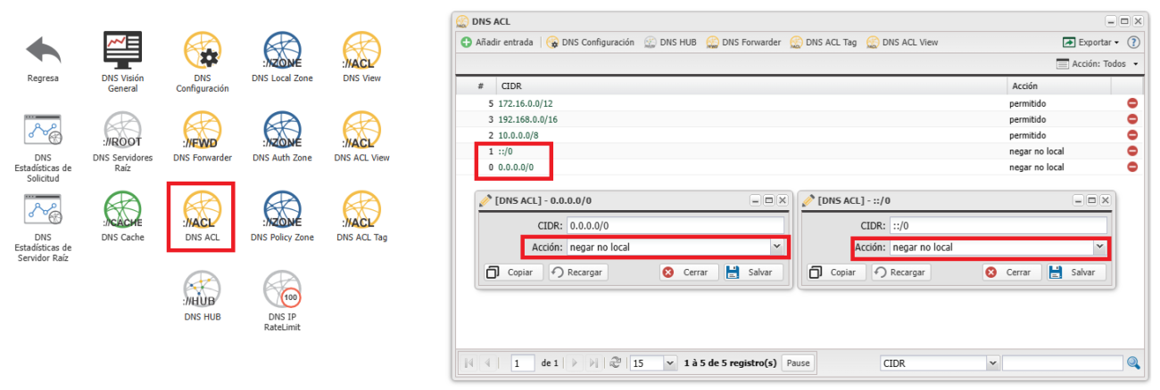Delete the 172.16.0.0/12 entry with red icon
This screenshot has width=1160, height=390.
point(1132,103)
